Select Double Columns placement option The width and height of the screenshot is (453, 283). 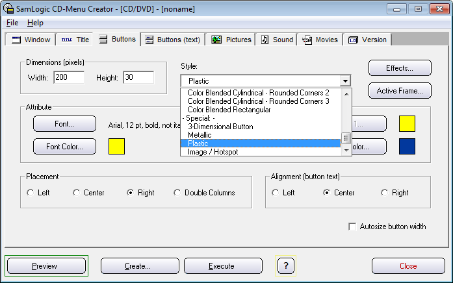point(177,192)
